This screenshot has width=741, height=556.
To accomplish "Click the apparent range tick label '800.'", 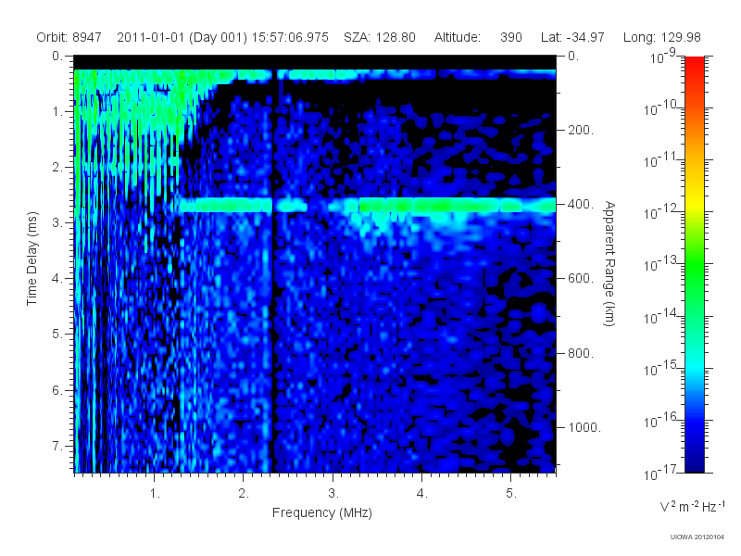I will pyautogui.click(x=581, y=353).
